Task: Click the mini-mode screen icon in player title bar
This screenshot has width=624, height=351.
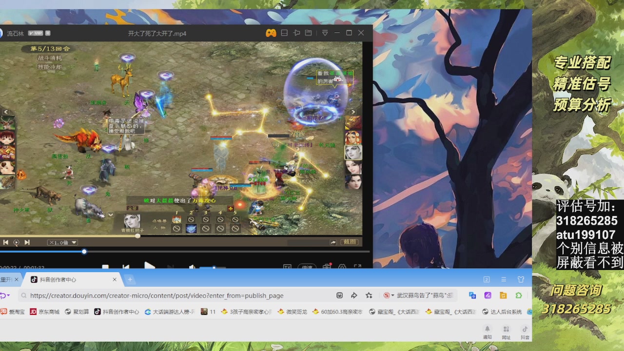Action: tap(284, 33)
